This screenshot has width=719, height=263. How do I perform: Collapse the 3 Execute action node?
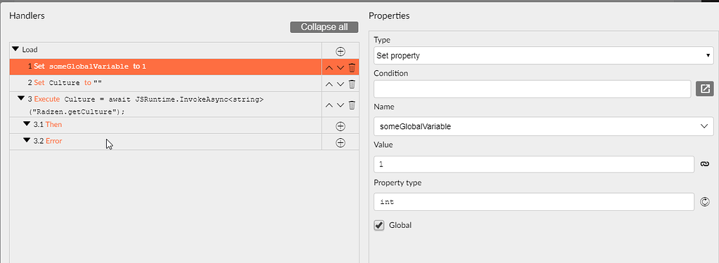point(20,98)
